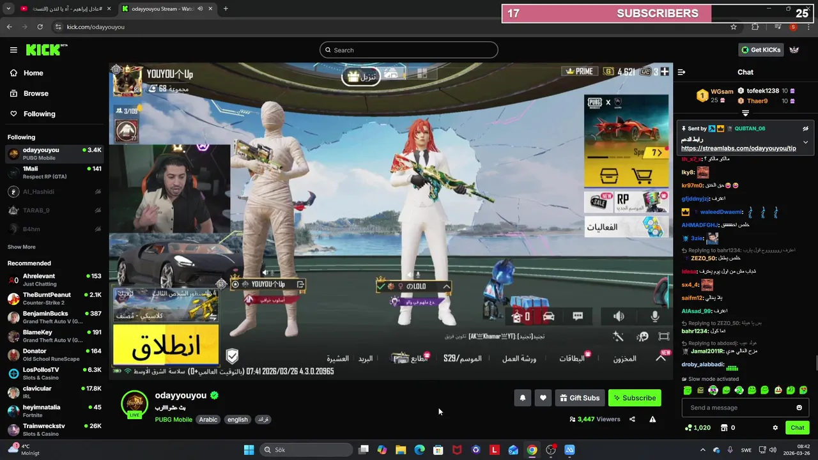The height and width of the screenshot is (460, 818).
Task: Go to the KICK logo homepage
Action: (47, 50)
